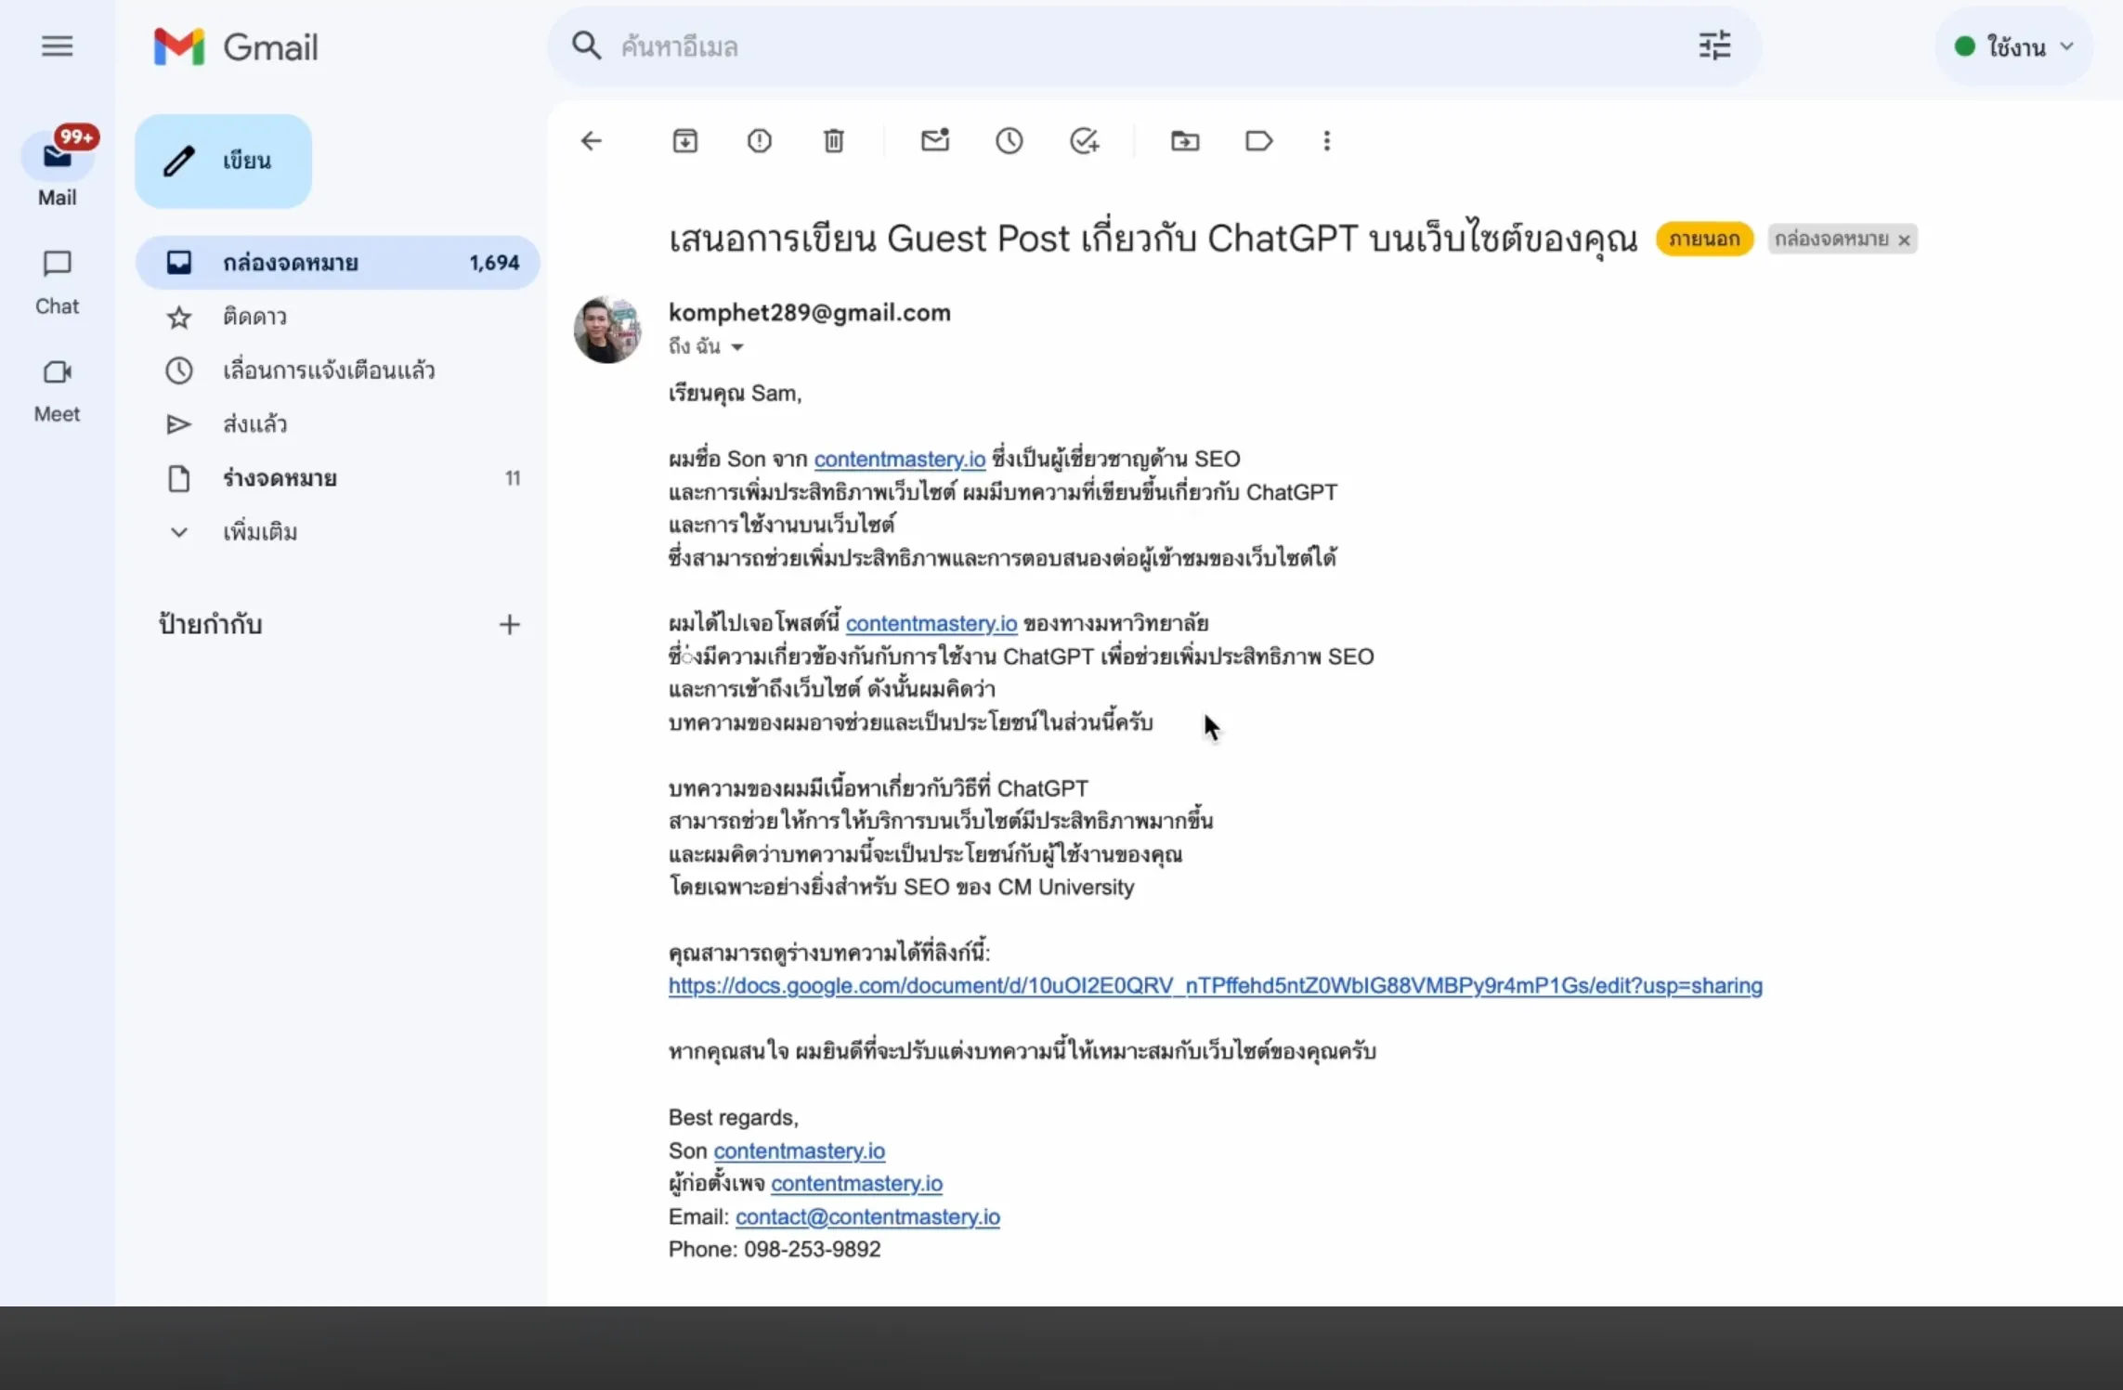The image size is (2123, 1390).
Task: Open the main menu hamburger icon
Action: tap(57, 46)
